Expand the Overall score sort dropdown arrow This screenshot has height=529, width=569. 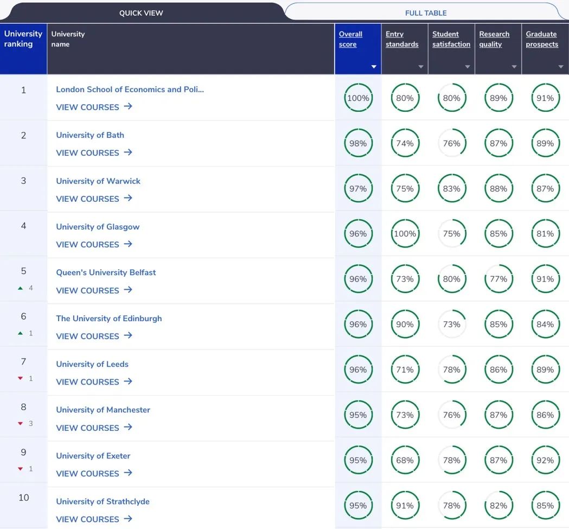point(374,67)
